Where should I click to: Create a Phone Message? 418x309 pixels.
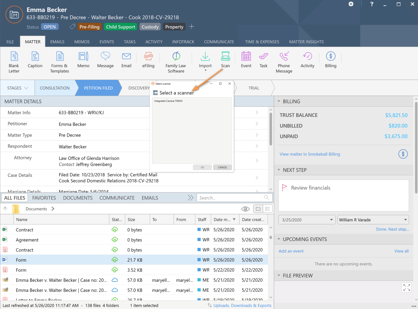point(284,62)
